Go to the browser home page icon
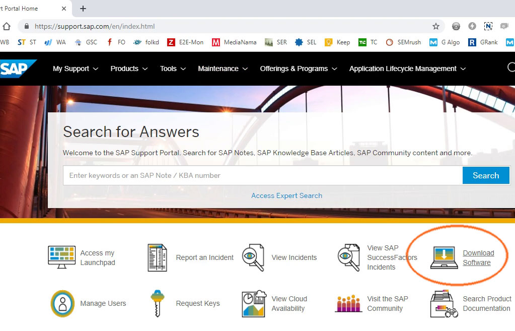This screenshot has width=515, height=331. point(7,26)
